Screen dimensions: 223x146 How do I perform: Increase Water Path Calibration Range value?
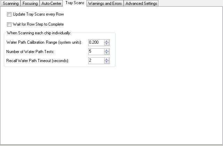tap(107, 41)
